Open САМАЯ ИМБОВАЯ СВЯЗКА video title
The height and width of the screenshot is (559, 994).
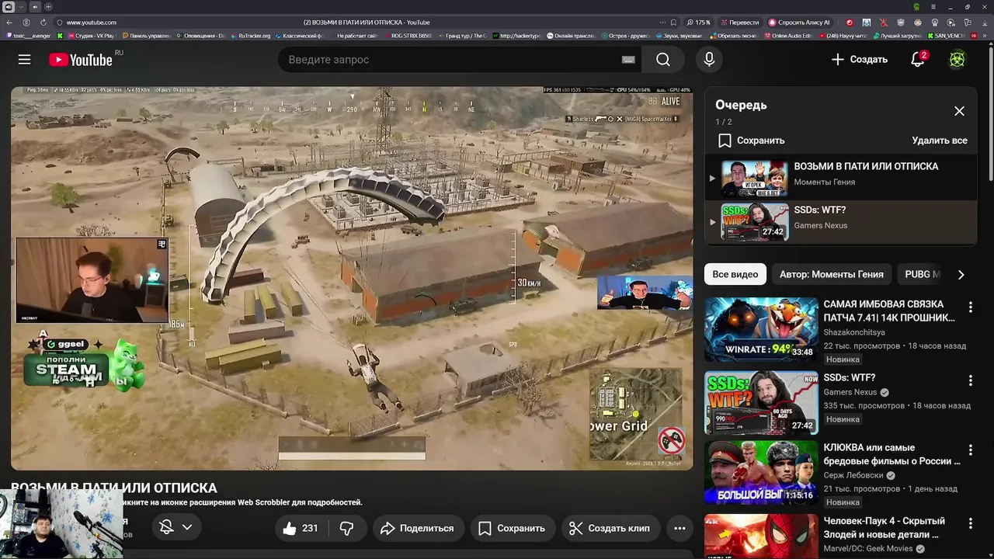click(x=889, y=311)
